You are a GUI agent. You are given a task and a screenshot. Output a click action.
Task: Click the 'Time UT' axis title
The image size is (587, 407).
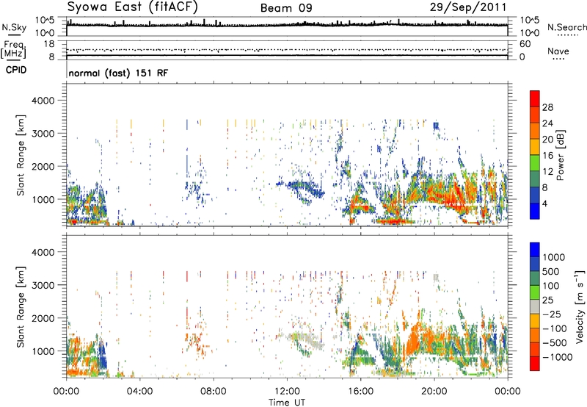287,403
